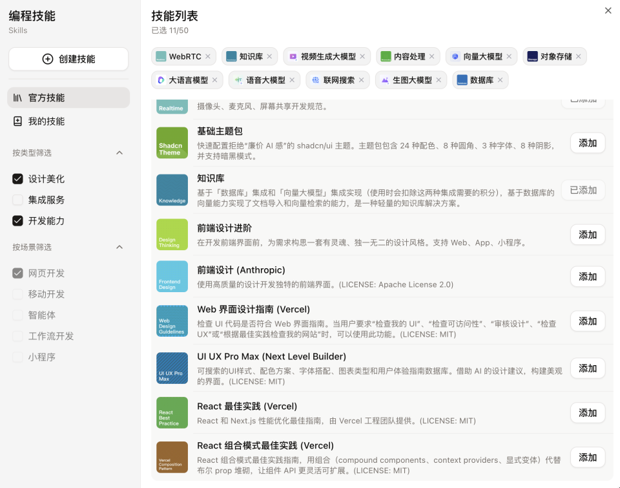Image resolution: width=620 pixels, height=488 pixels.
Task: Remove the 内容处理 tag
Action: coord(432,57)
